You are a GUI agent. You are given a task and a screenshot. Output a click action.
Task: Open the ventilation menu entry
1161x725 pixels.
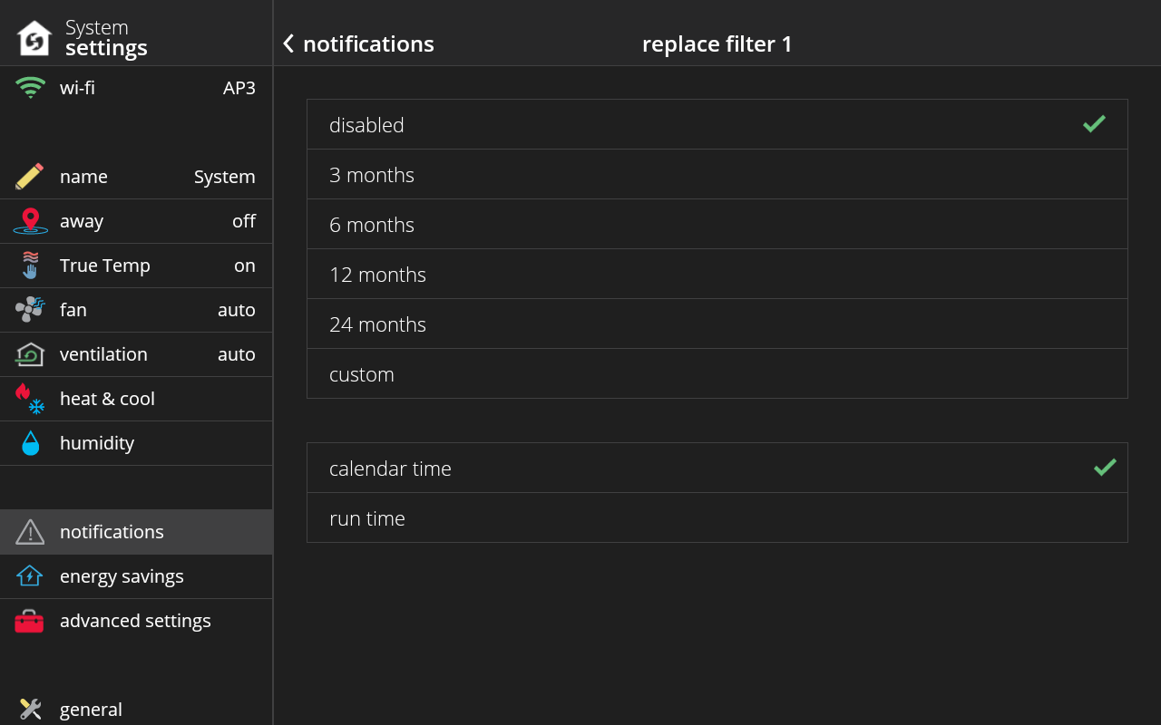136,354
